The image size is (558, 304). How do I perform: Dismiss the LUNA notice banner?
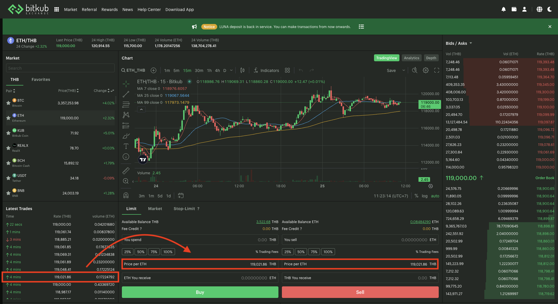(550, 27)
